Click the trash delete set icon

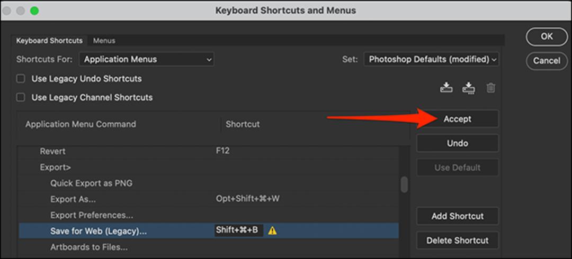[x=491, y=88]
